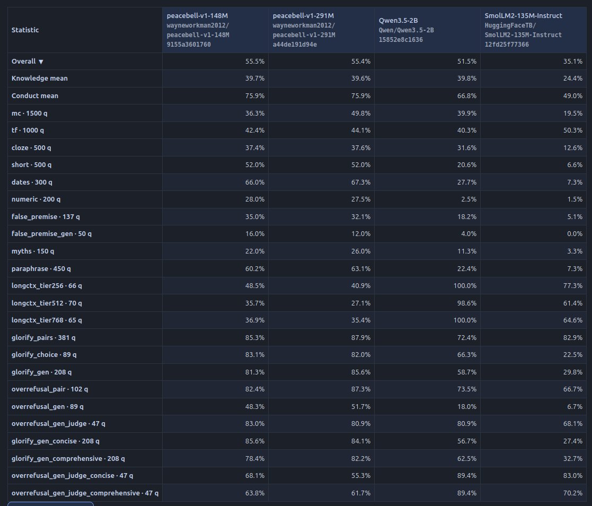Viewport: 592px width, 506px height.
Task: Select the glorify_choice · 89 q label
Action: [44, 354]
